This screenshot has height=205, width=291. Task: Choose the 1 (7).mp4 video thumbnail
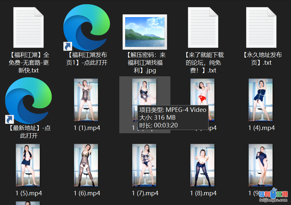click(x=144, y=165)
